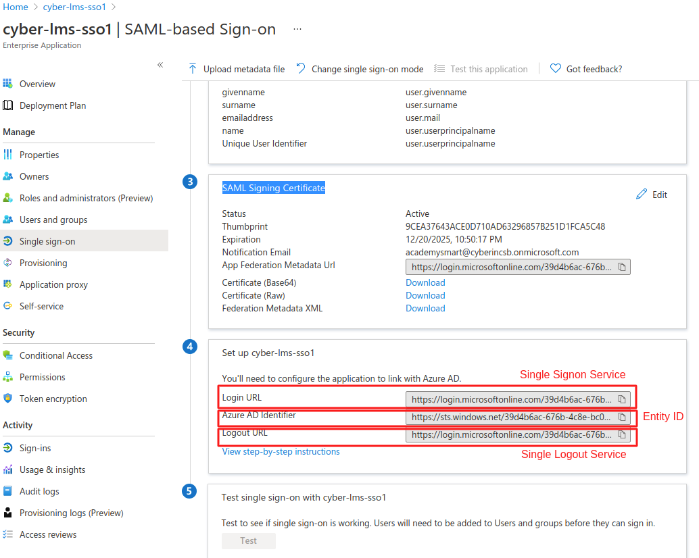The height and width of the screenshot is (558, 699).
Task: Select Users and groups
Action: (53, 220)
